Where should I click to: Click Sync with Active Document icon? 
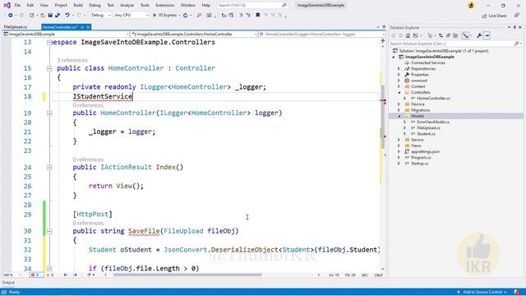pyautogui.click(x=441, y=35)
